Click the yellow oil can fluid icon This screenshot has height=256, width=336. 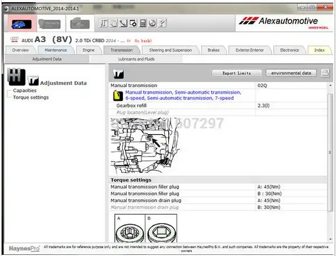[118, 95]
